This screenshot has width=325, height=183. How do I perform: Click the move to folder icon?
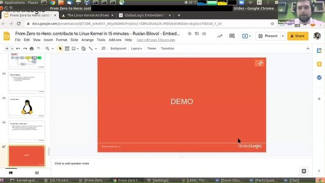pos(197,34)
